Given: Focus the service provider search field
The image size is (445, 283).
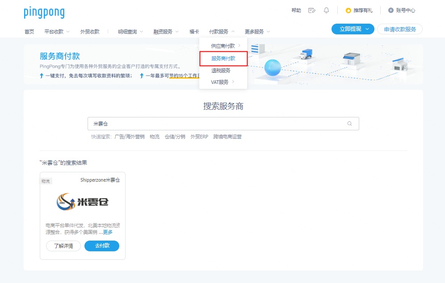Looking at the screenshot, I should coord(223,124).
